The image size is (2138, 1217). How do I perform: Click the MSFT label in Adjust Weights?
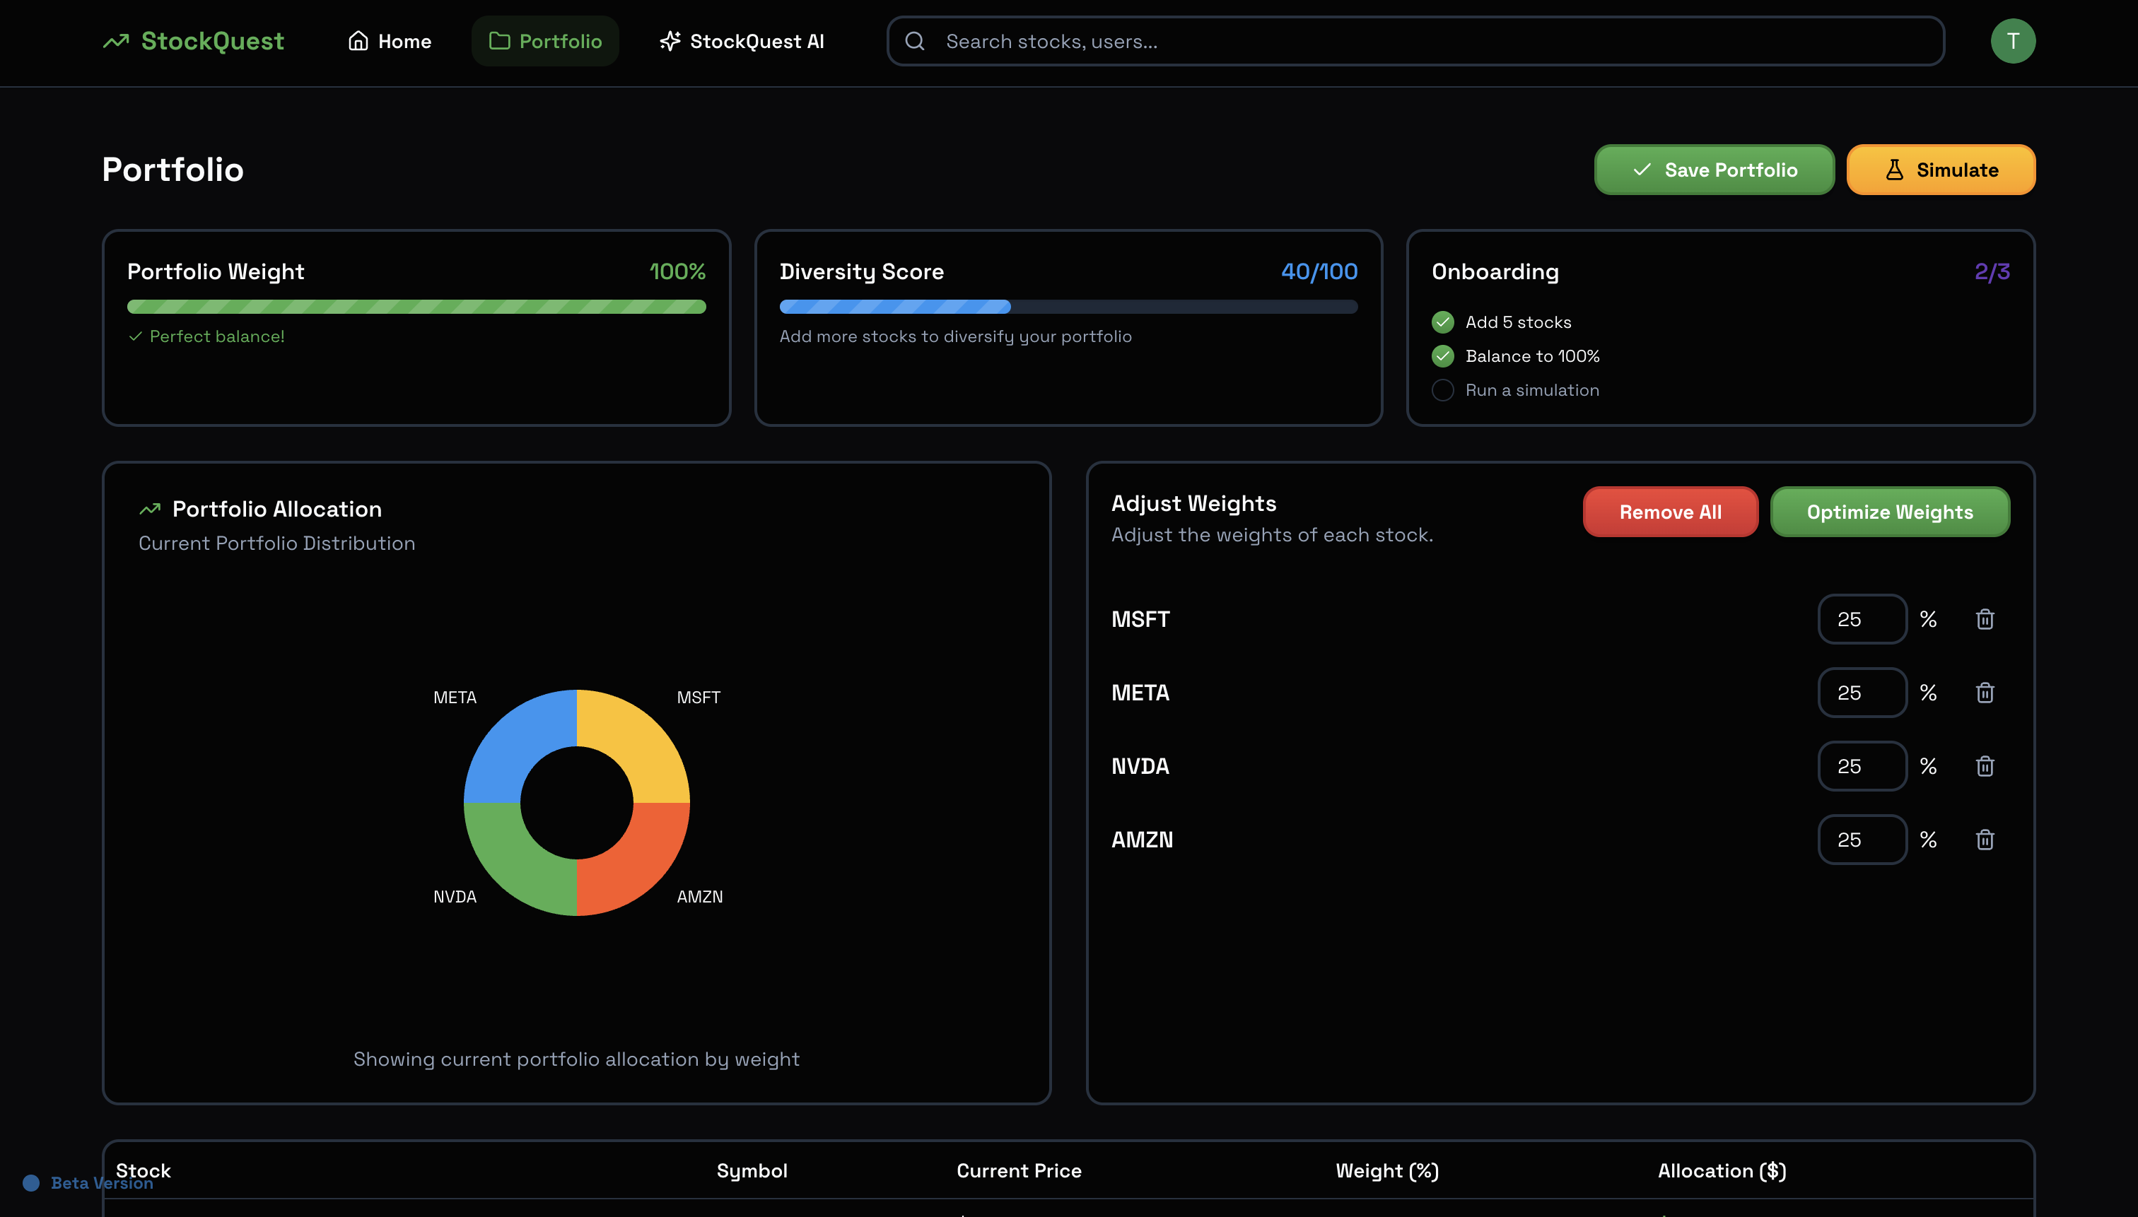pos(1140,619)
